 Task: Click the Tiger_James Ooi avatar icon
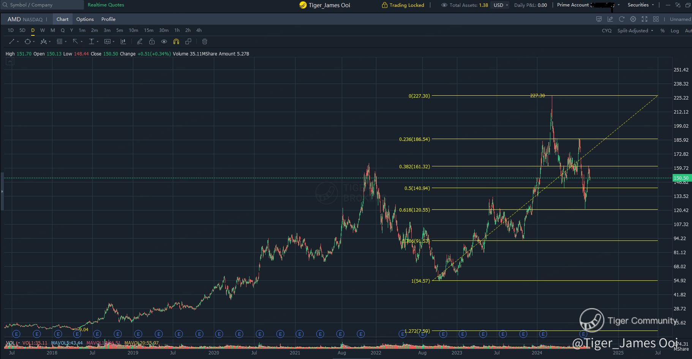click(x=303, y=5)
